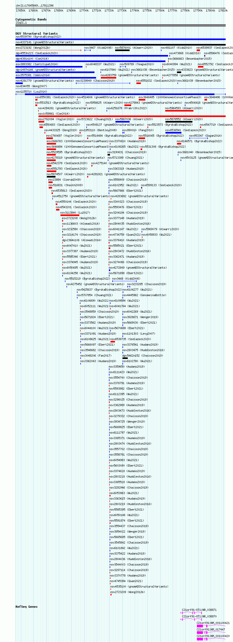This screenshot has height=642, width=233.
Task: Open nsv516831 (Shaikh2009) label
Action: (66, 185)
